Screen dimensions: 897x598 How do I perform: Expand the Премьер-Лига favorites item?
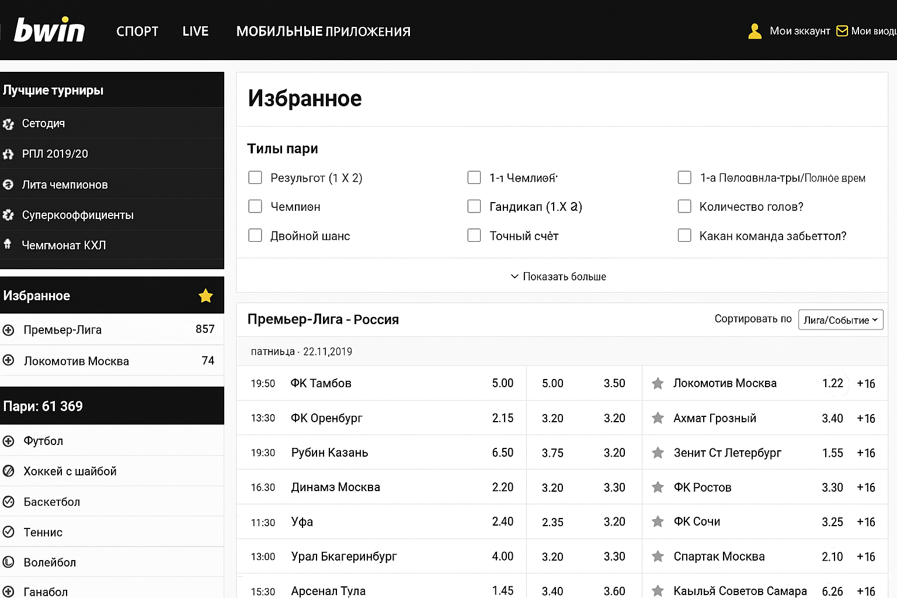point(9,330)
